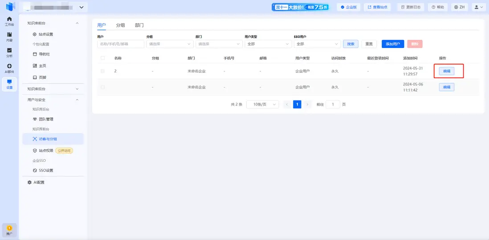
Task: Switch to the 部门 tab
Action: (x=139, y=25)
